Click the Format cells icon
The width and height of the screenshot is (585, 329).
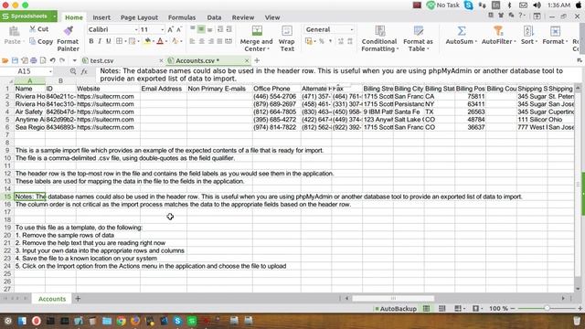555,30
